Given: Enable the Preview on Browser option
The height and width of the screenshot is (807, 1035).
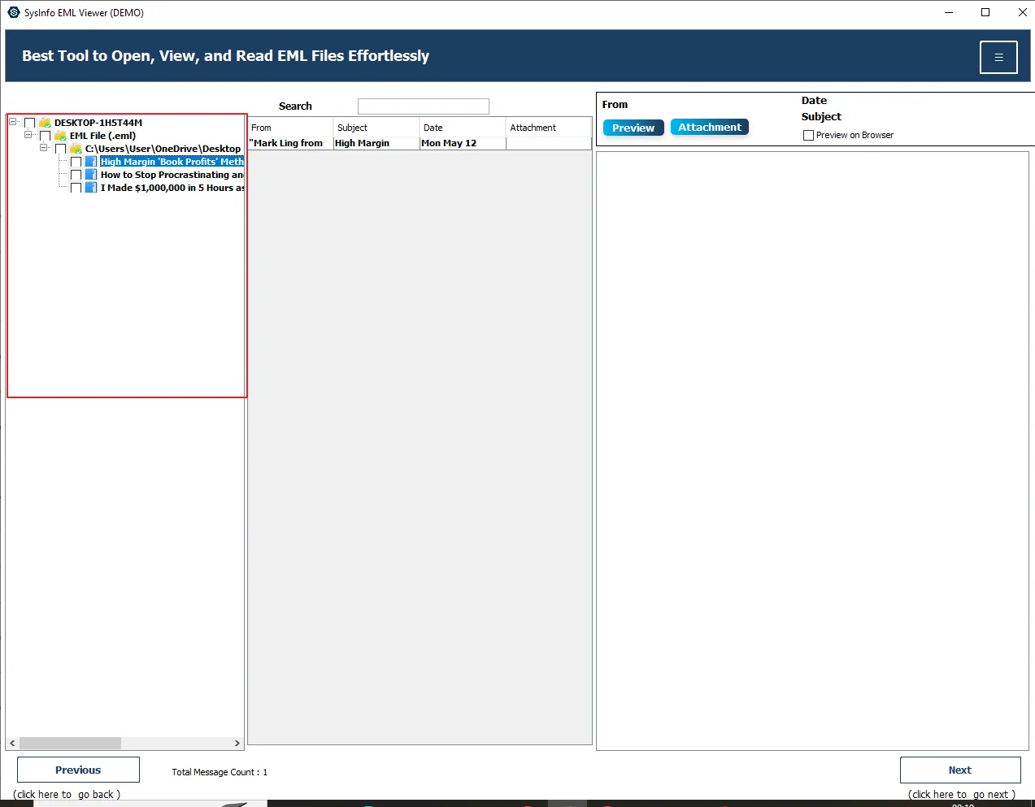Looking at the screenshot, I should pyautogui.click(x=808, y=135).
